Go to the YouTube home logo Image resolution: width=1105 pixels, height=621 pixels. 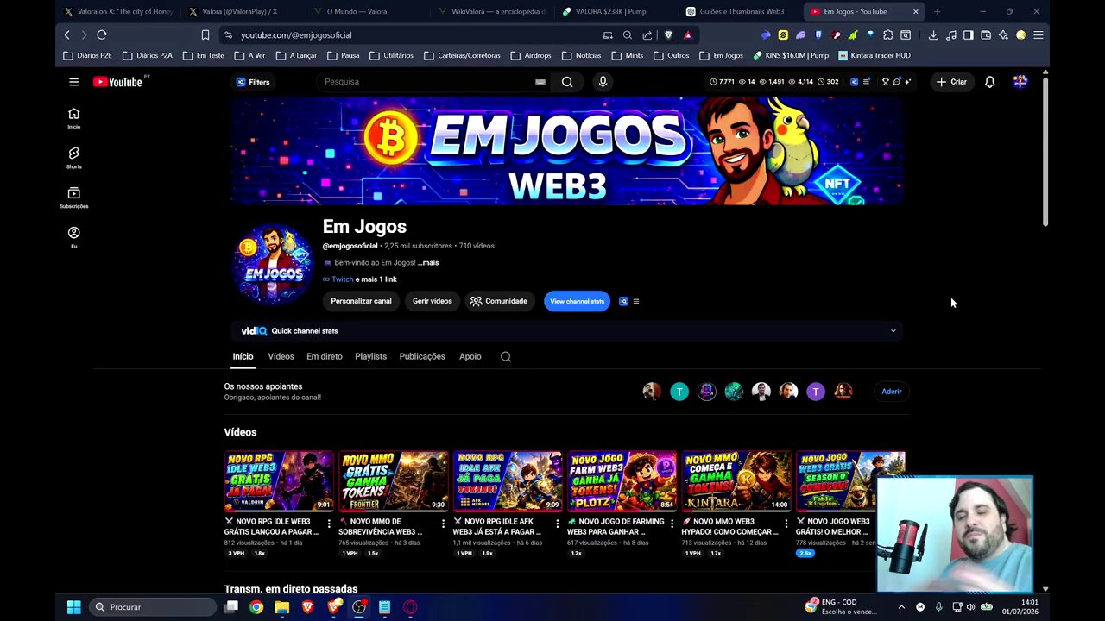(118, 82)
